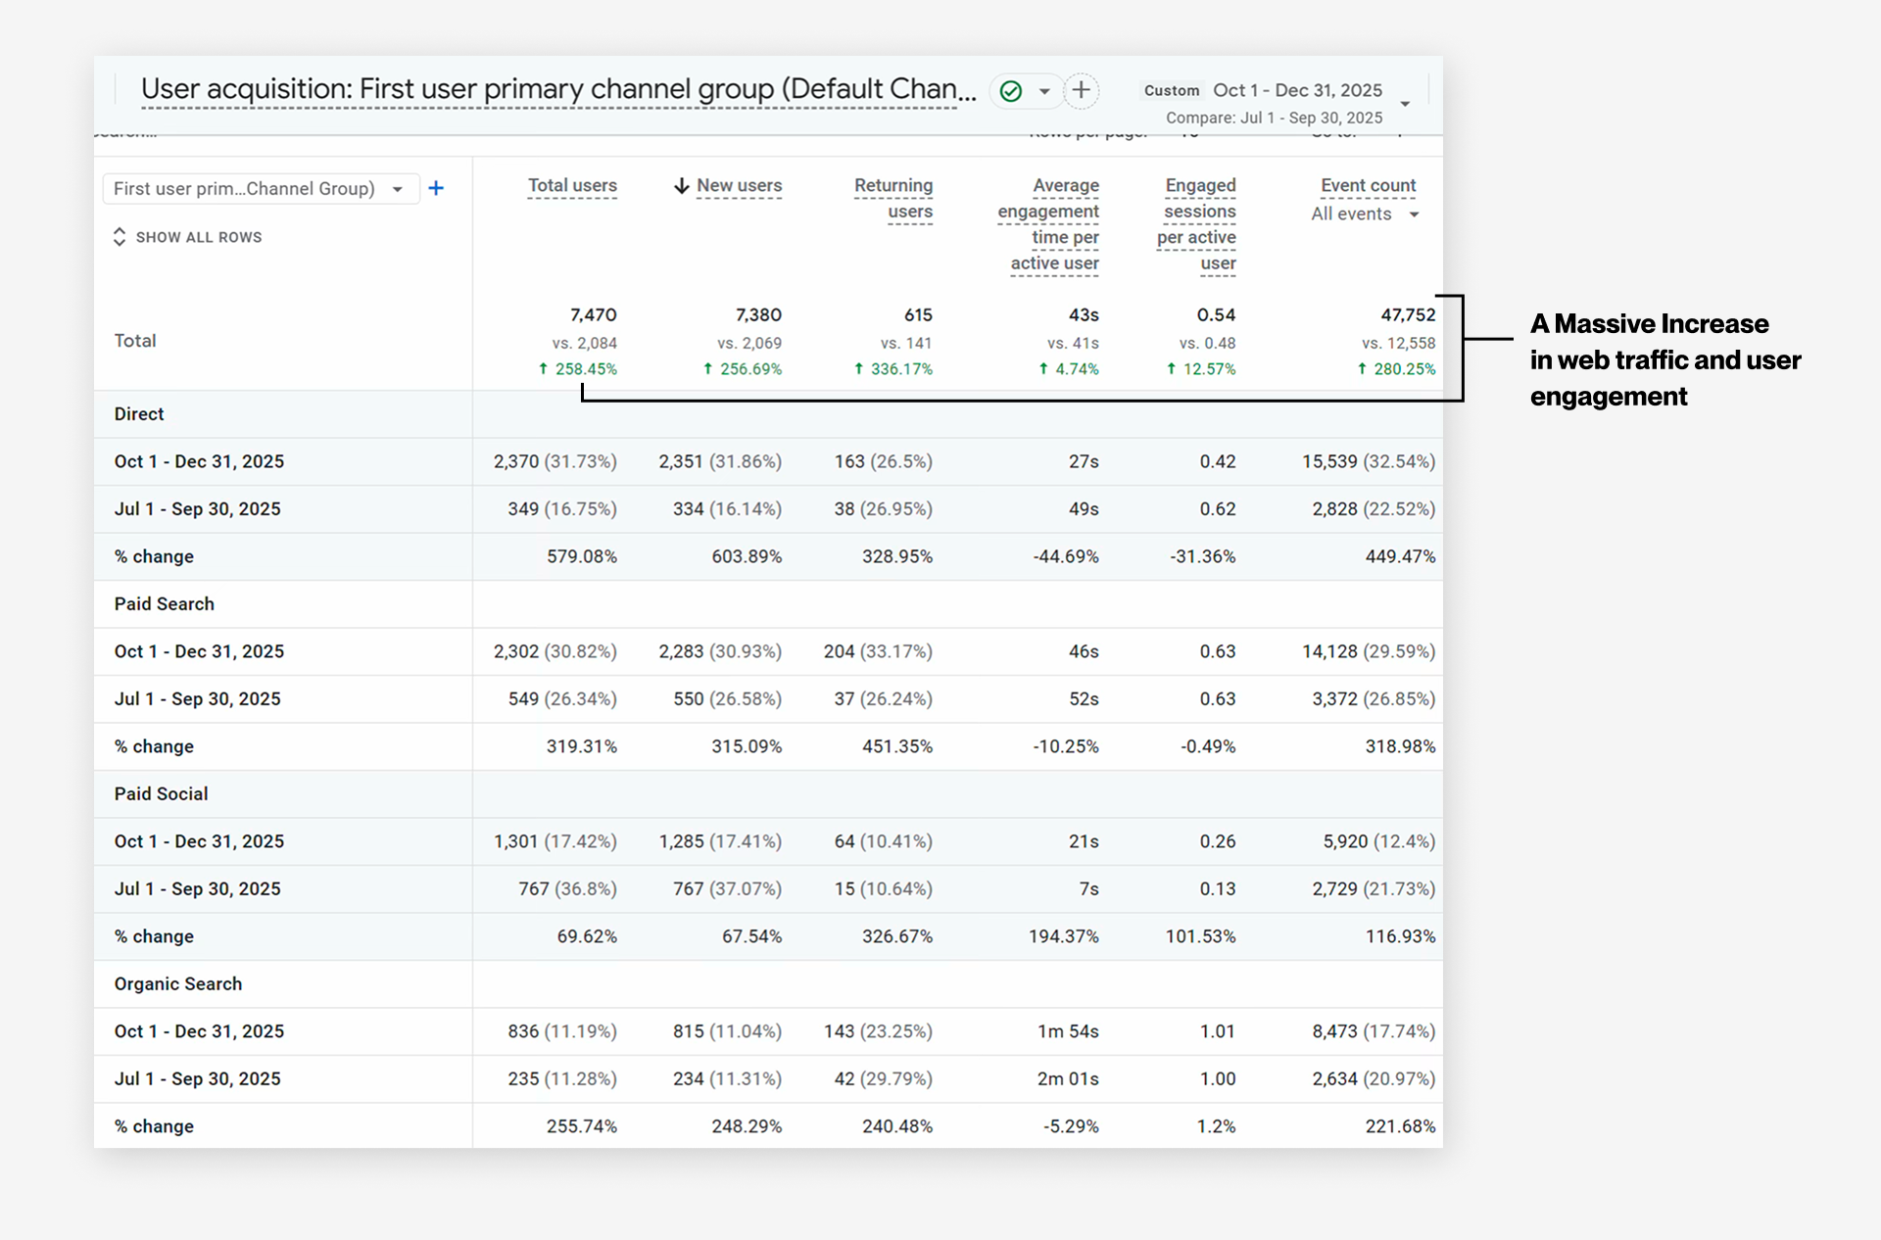Image resolution: width=1881 pixels, height=1240 pixels.
Task: Sort by Event count column header
Action: pyautogui.click(x=1368, y=185)
